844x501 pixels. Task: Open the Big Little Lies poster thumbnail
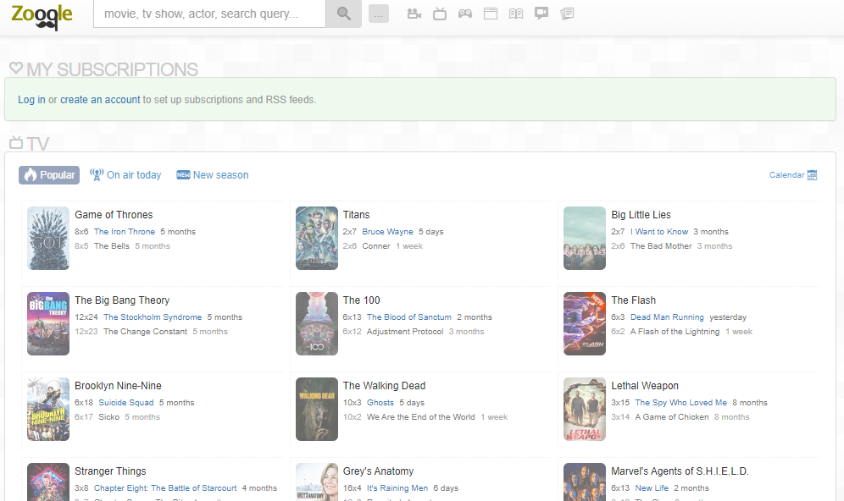click(585, 238)
